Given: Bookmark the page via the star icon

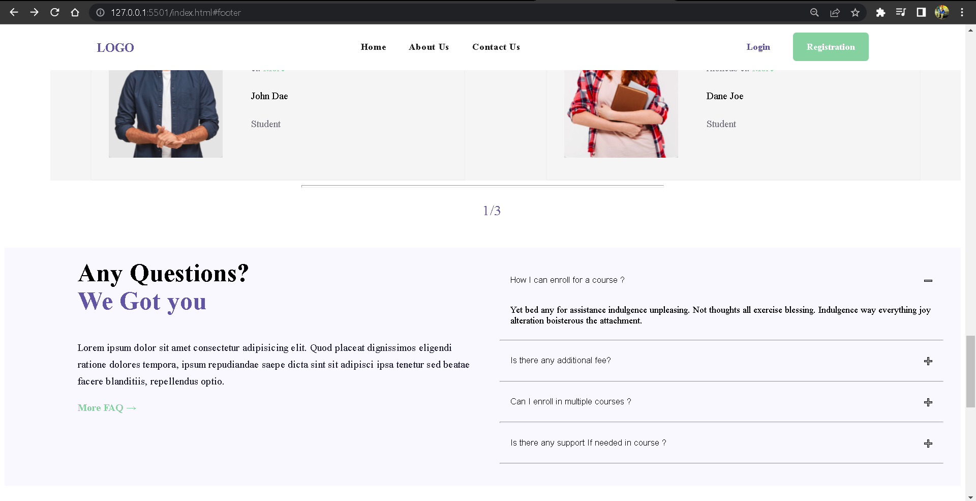Looking at the screenshot, I should coord(855,13).
